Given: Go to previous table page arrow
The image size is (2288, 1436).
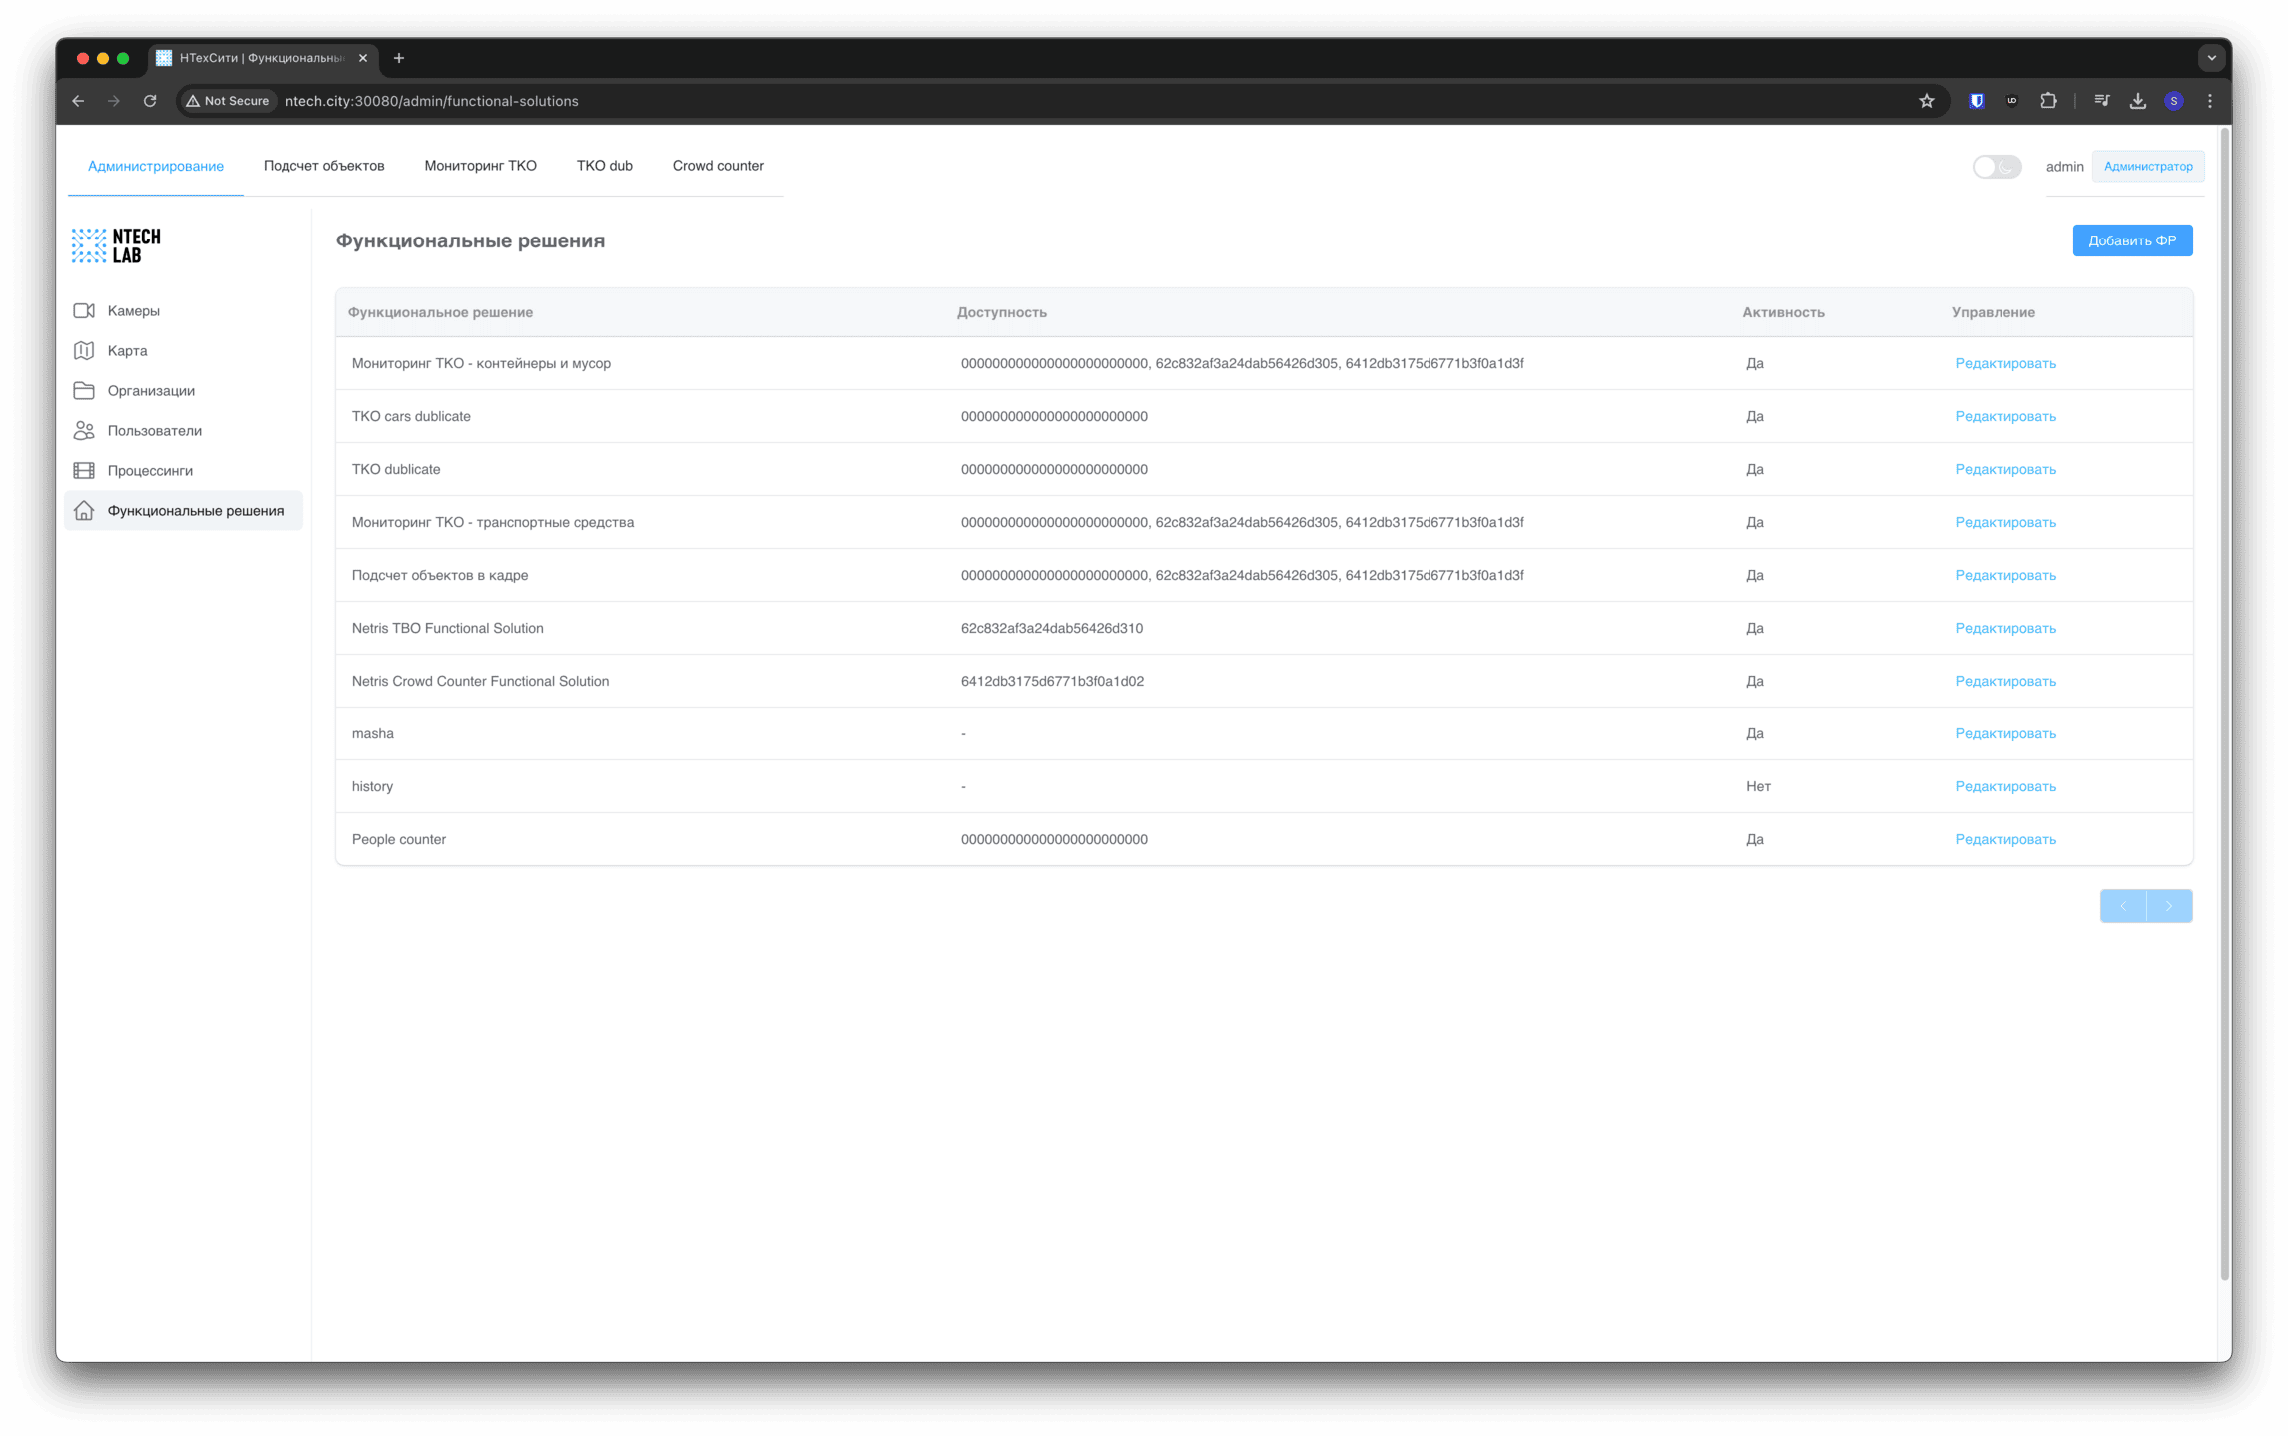Looking at the screenshot, I should (2123, 906).
